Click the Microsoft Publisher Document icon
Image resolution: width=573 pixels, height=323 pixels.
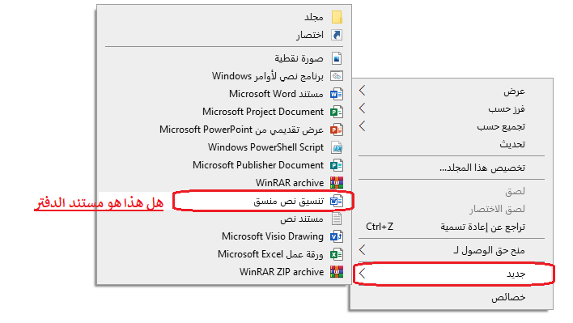tap(337, 165)
